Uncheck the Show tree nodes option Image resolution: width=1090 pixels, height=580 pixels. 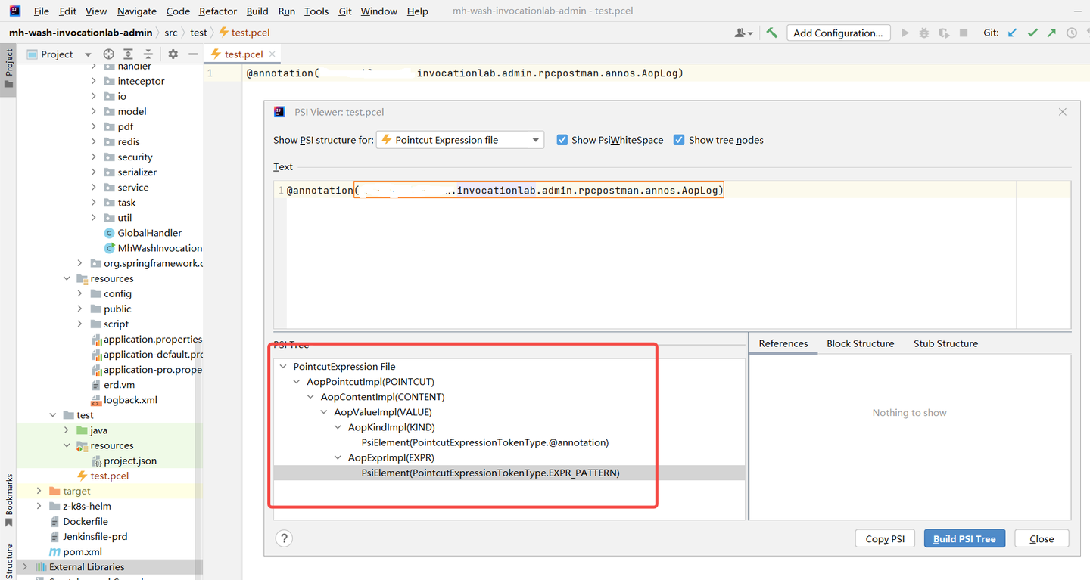[679, 140]
